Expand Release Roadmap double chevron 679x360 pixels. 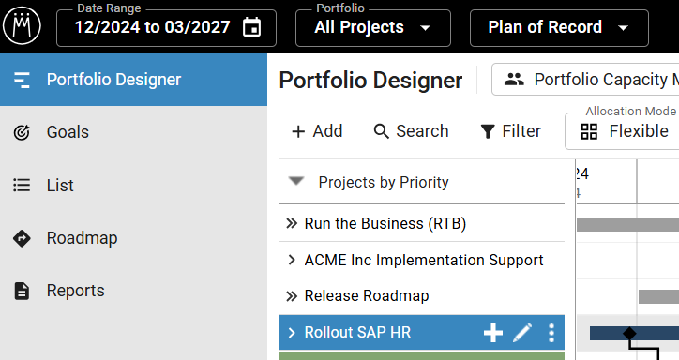point(292,296)
